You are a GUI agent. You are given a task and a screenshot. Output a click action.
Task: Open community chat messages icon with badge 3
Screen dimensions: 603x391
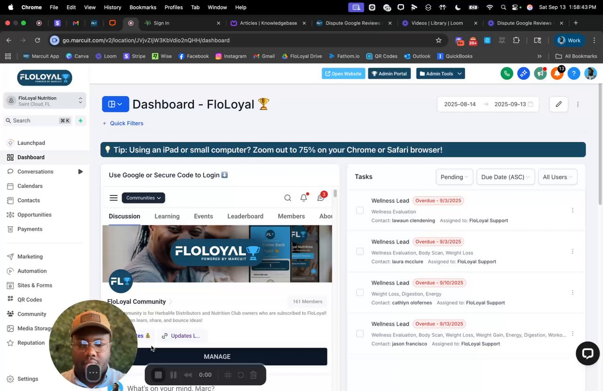(321, 197)
